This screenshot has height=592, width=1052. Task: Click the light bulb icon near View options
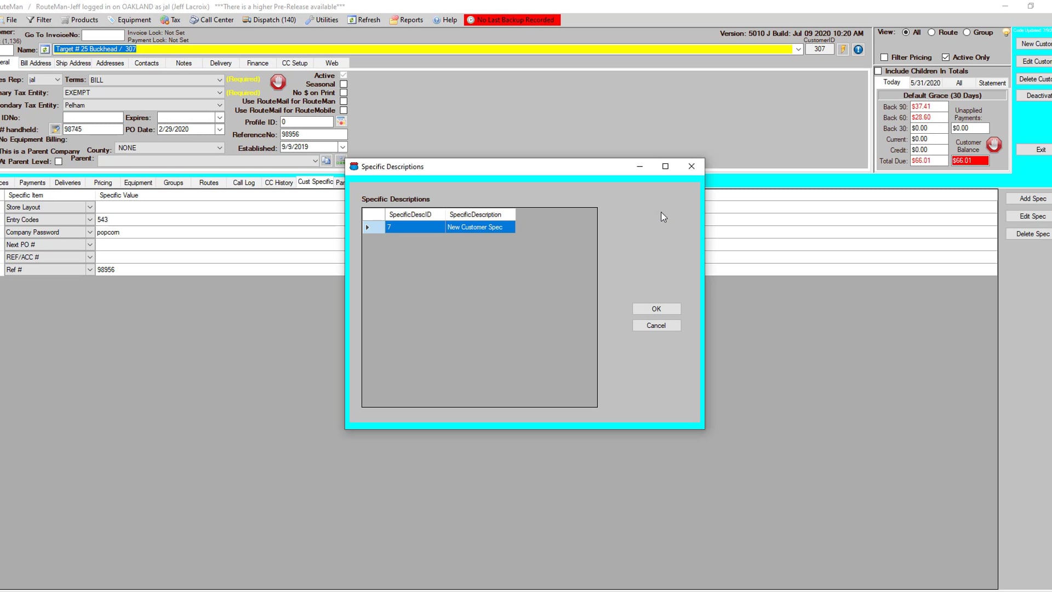click(x=1006, y=33)
